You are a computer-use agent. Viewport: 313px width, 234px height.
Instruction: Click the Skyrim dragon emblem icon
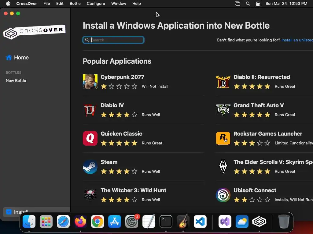(x=223, y=167)
